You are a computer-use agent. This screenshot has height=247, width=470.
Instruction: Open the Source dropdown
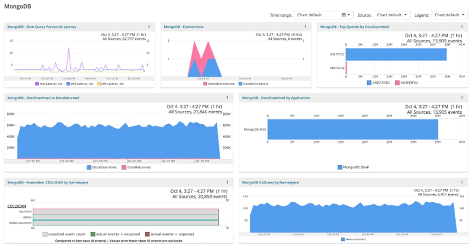coord(392,15)
